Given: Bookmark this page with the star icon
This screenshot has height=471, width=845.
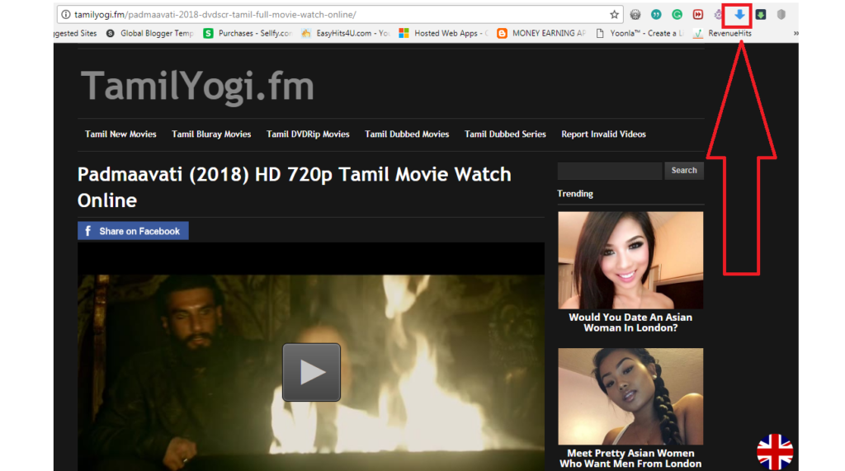Looking at the screenshot, I should pos(614,15).
